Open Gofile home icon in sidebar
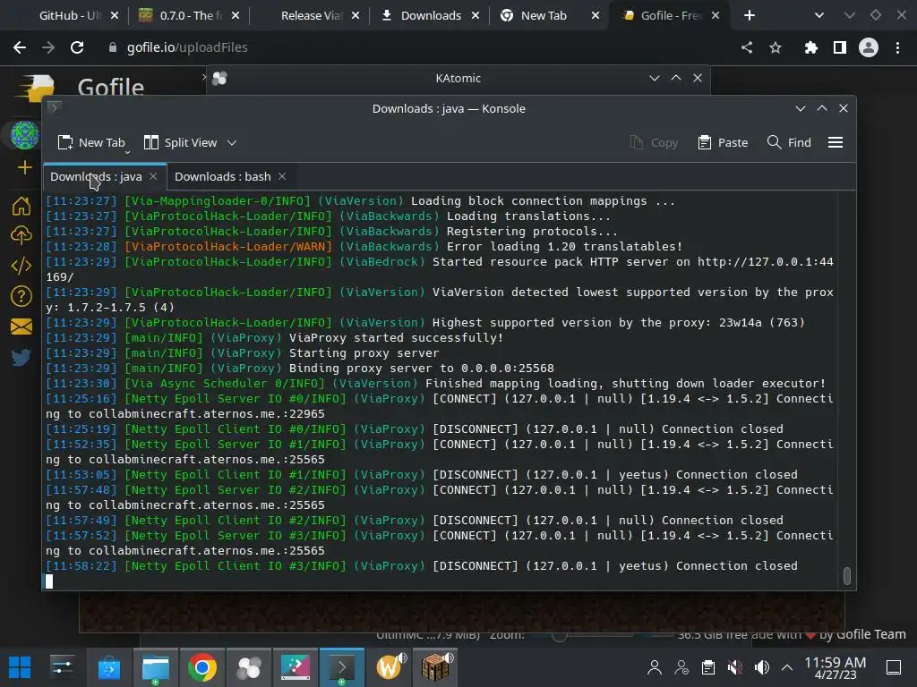This screenshot has height=687, width=917. tap(21, 206)
